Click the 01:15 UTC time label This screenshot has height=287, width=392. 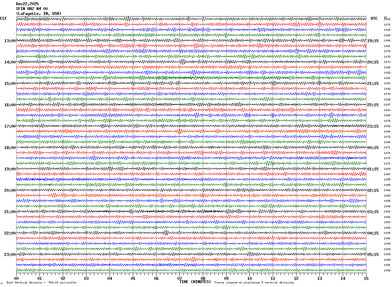pyautogui.click(x=373, y=169)
